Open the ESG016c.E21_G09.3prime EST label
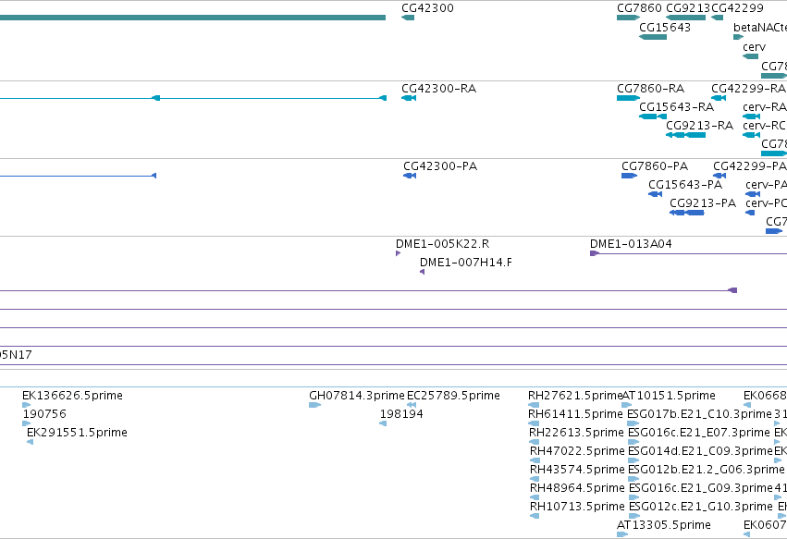 700,488
